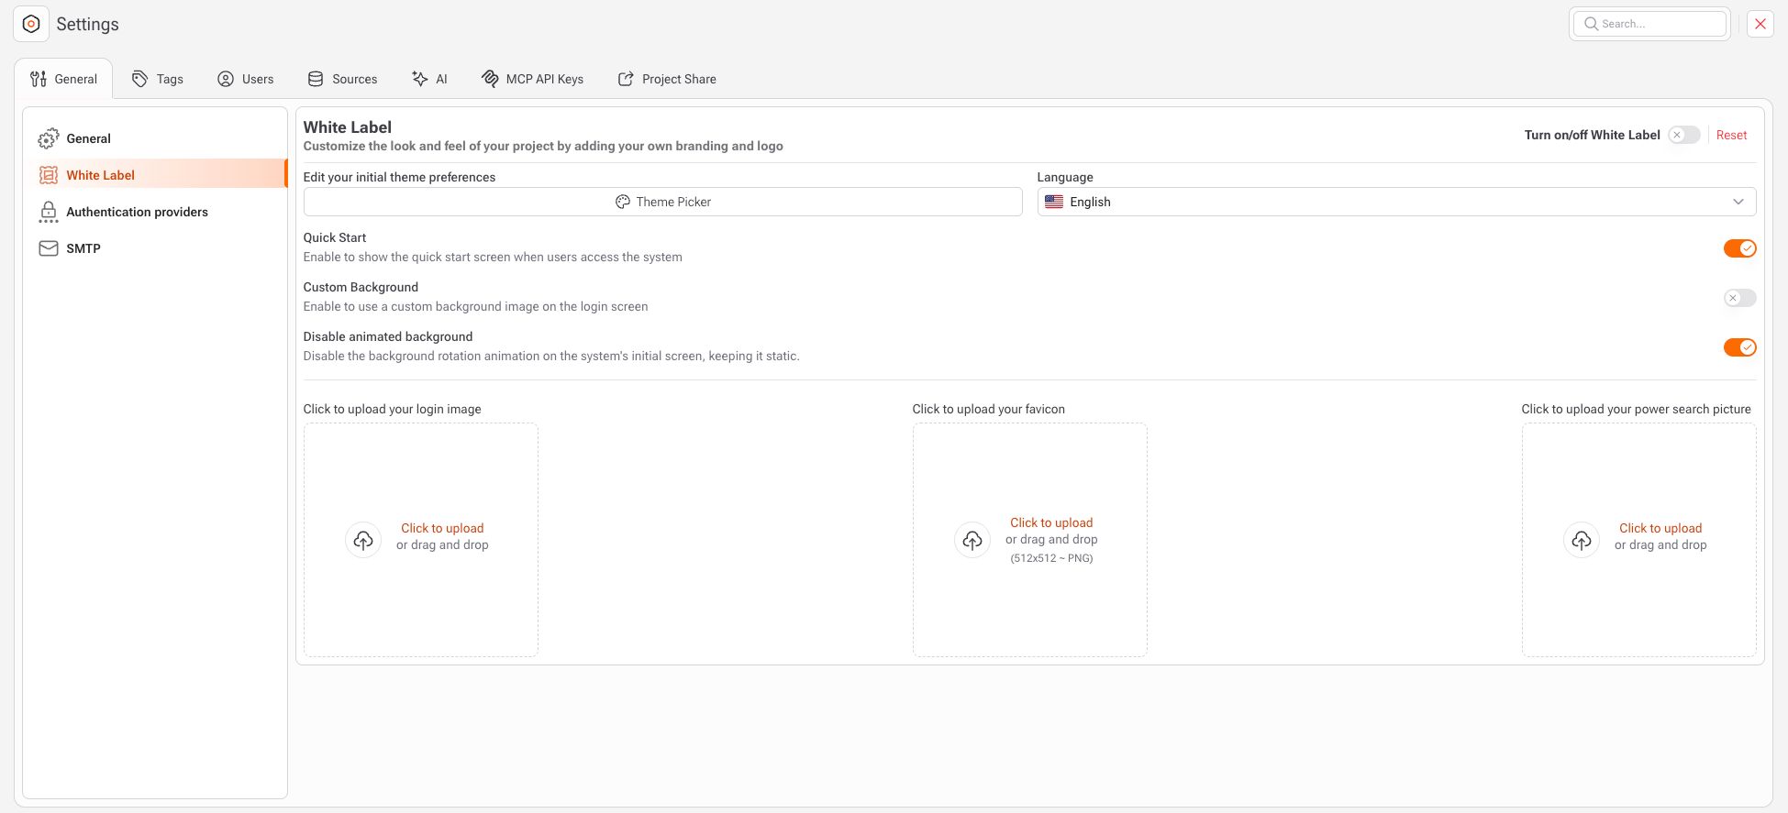Click the login image upload cloud icon

pos(363,540)
